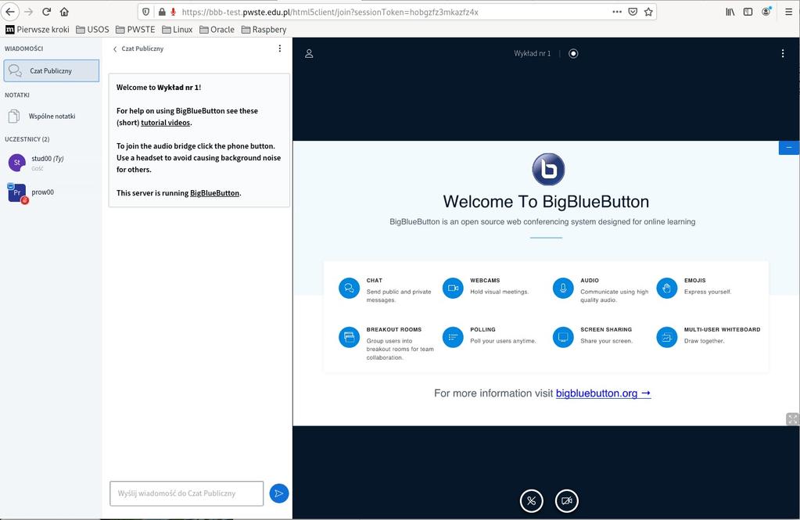Open the Oracle bookmarks folder

point(217,30)
